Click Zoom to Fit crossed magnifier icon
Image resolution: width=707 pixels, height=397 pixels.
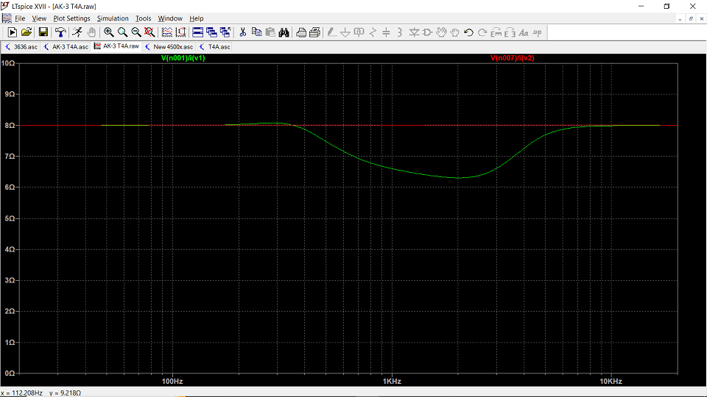coord(150,32)
